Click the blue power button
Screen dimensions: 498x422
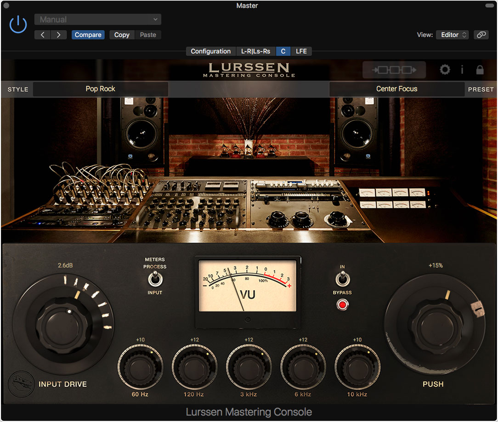pos(18,24)
